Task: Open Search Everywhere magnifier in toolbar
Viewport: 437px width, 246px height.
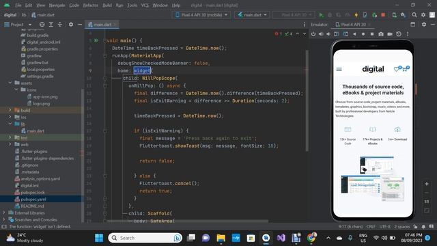Action: (x=414, y=15)
